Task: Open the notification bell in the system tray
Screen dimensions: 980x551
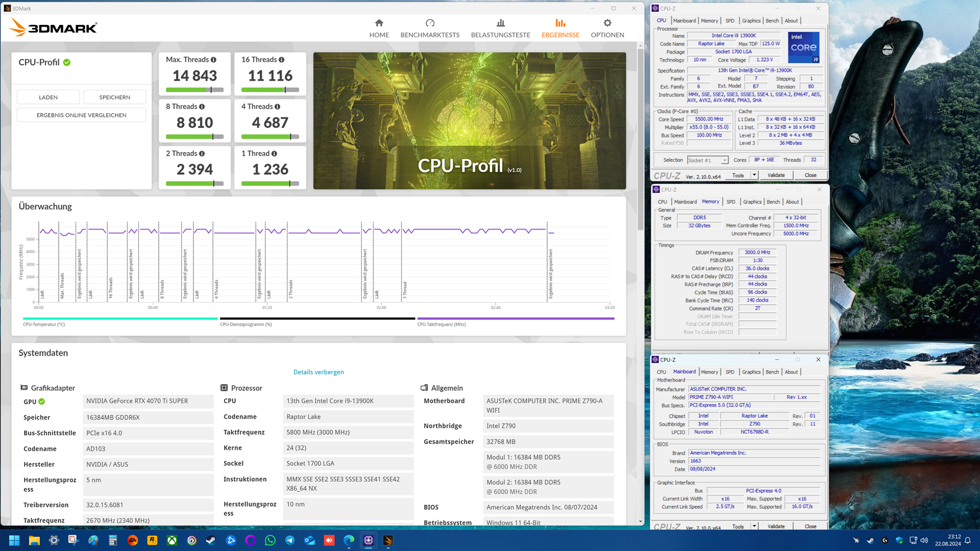Action: tap(967, 540)
